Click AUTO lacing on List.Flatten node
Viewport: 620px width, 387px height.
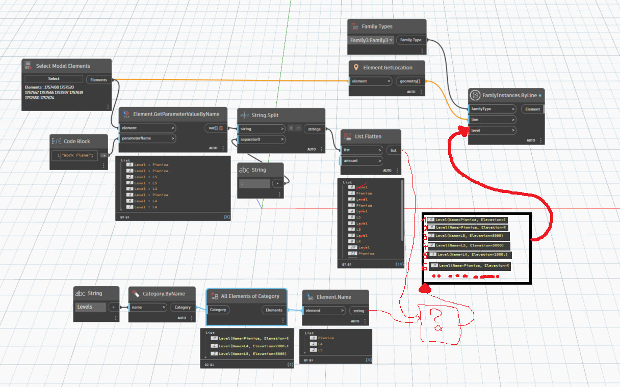(x=387, y=171)
